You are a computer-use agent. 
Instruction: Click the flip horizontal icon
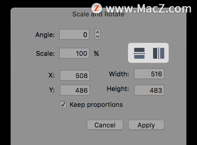(159, 53)
